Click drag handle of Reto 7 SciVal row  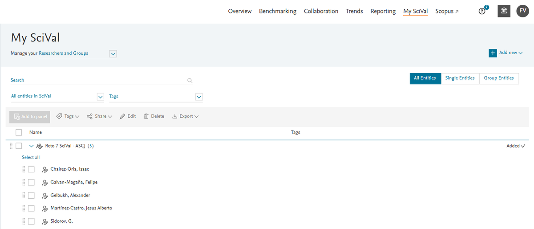coord(12,146)
